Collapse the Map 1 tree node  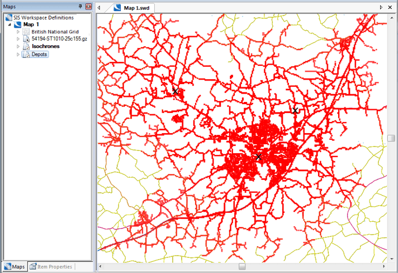point(10,25)
